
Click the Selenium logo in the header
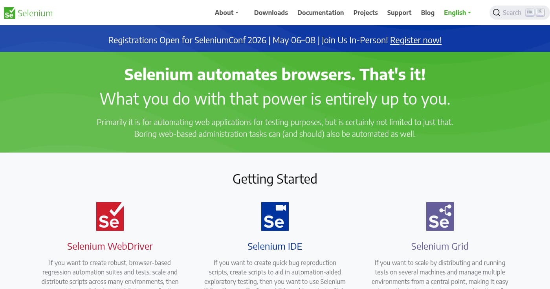[28, 13]
